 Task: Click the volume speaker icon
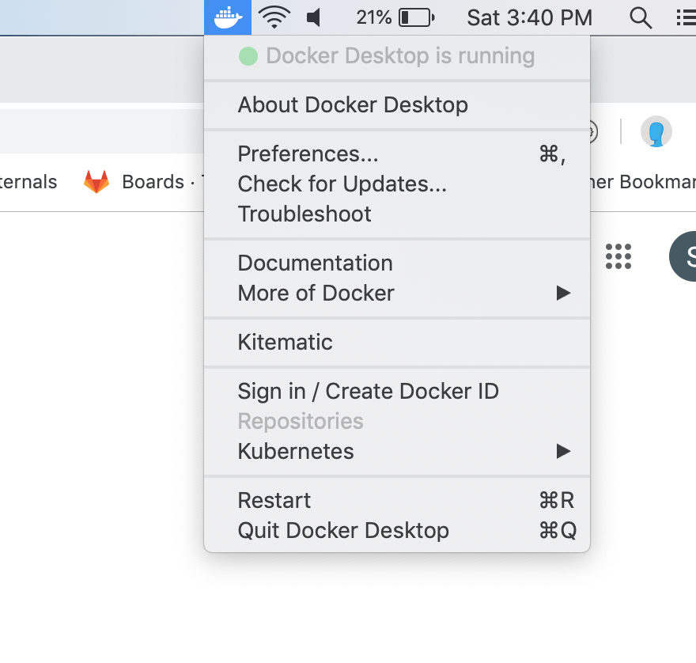coord(314,17)
